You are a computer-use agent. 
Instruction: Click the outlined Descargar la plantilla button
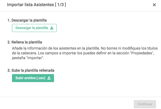(34, 28)
